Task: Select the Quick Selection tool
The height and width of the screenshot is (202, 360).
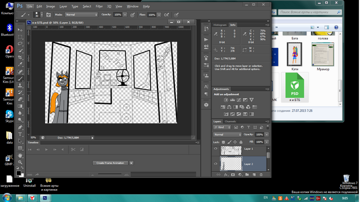Action: [20, 50]
